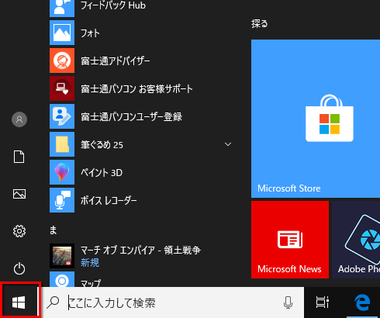Open the 筆ぐるめ 25 folder icon

(62, 144)
